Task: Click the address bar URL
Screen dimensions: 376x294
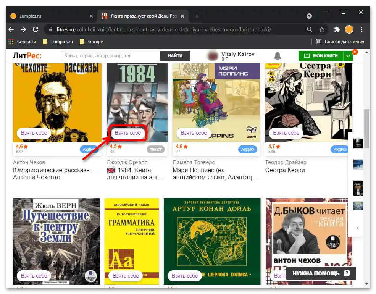Action: pyautogui.click(x=164, y=29)
